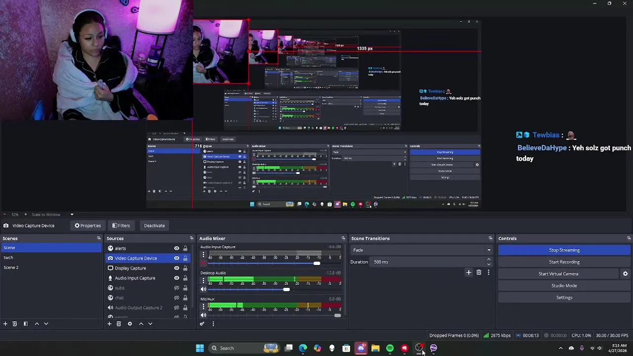Zoom in preview with plus icon
Screen dimensions: 633x356
26,215
